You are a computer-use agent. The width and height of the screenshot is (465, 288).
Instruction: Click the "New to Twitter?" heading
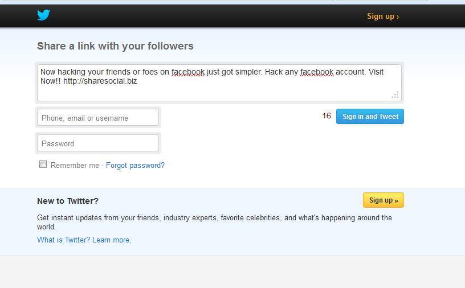click(68, 201)
